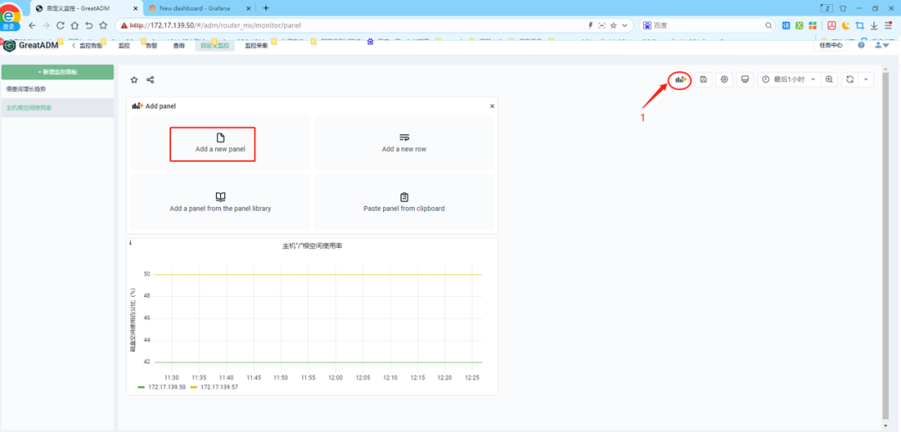901x432 pixels.
Task: Save the dashboard with the floppy disk icon
Action: pos(703,80)
